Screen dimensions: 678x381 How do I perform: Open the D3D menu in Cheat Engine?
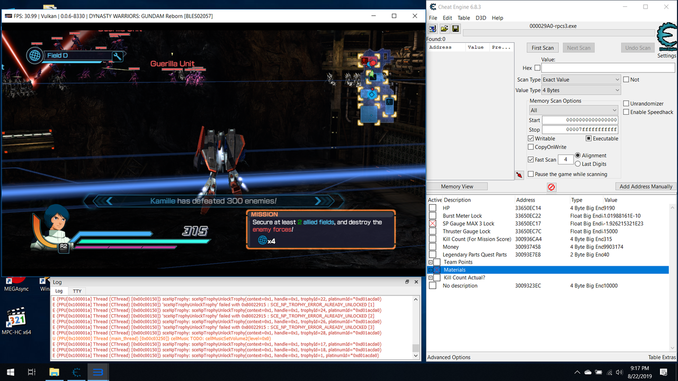click(480, 17)
